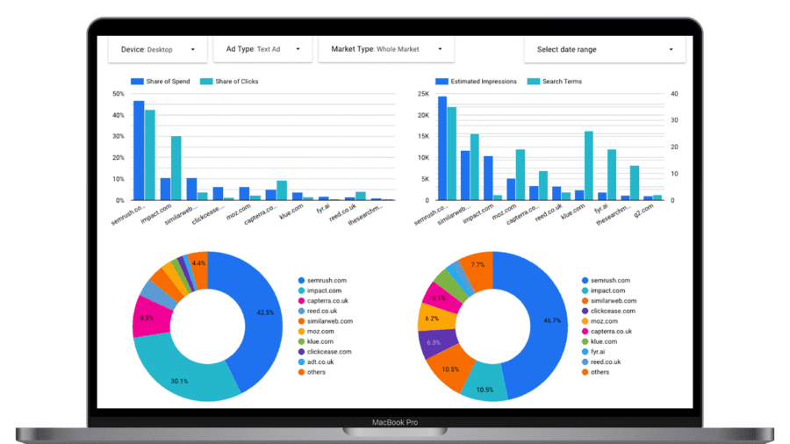Image resolution: width=790 pixels, height=444 pixels.
Task: Click fyr.ai axis label in left bar chart
Action: [x=323, y=209]
